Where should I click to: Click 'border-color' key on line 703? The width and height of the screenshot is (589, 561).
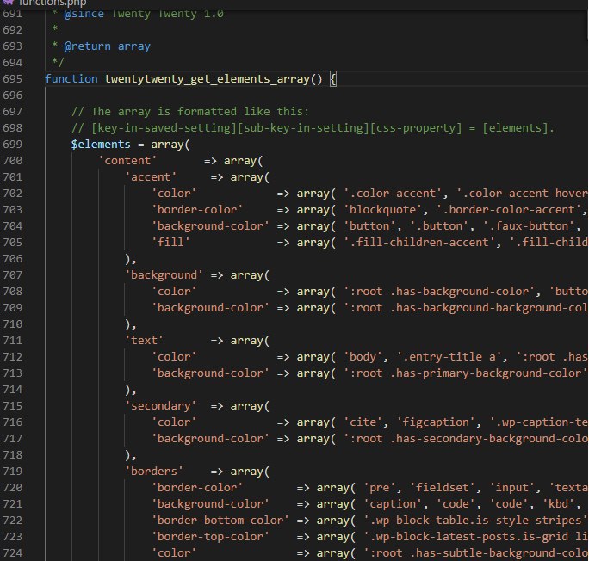tap(197, 210)
